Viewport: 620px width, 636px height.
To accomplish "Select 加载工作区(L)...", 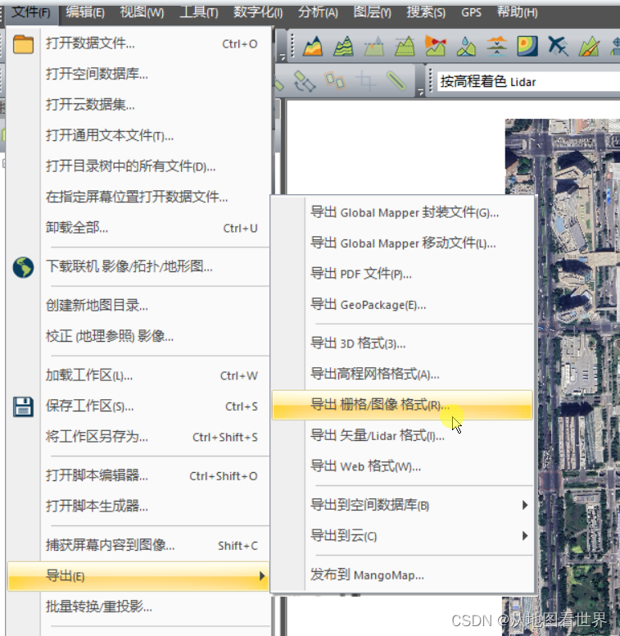I will [138, 375].
